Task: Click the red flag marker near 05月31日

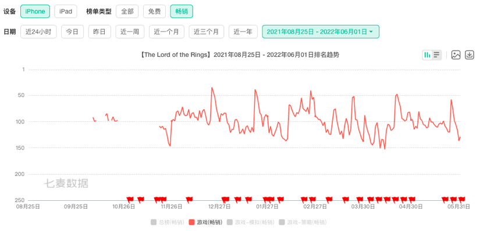Action: (x=461, y=200)
